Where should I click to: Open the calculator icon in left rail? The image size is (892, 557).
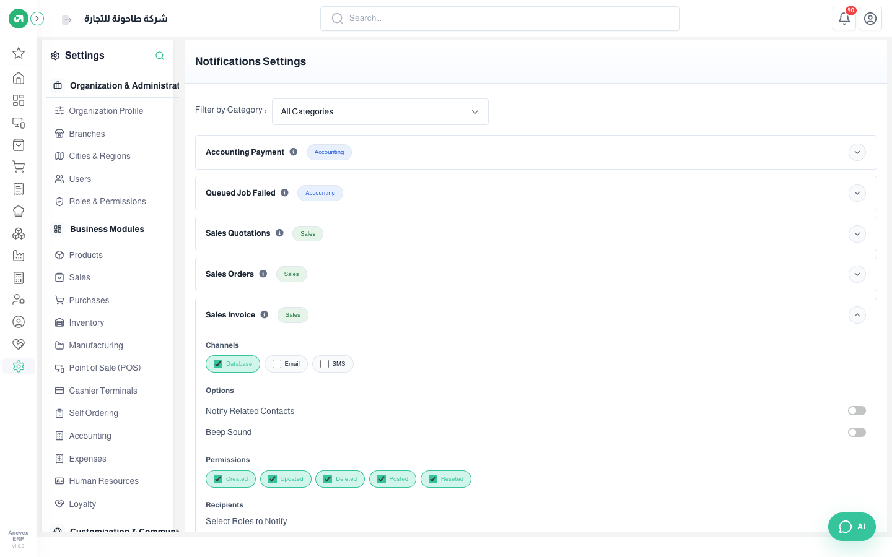click(19, 278)
